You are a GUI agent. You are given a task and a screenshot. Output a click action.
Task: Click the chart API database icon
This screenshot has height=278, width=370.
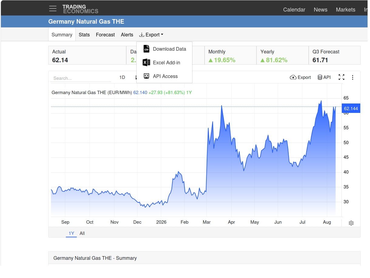[320, 77]
